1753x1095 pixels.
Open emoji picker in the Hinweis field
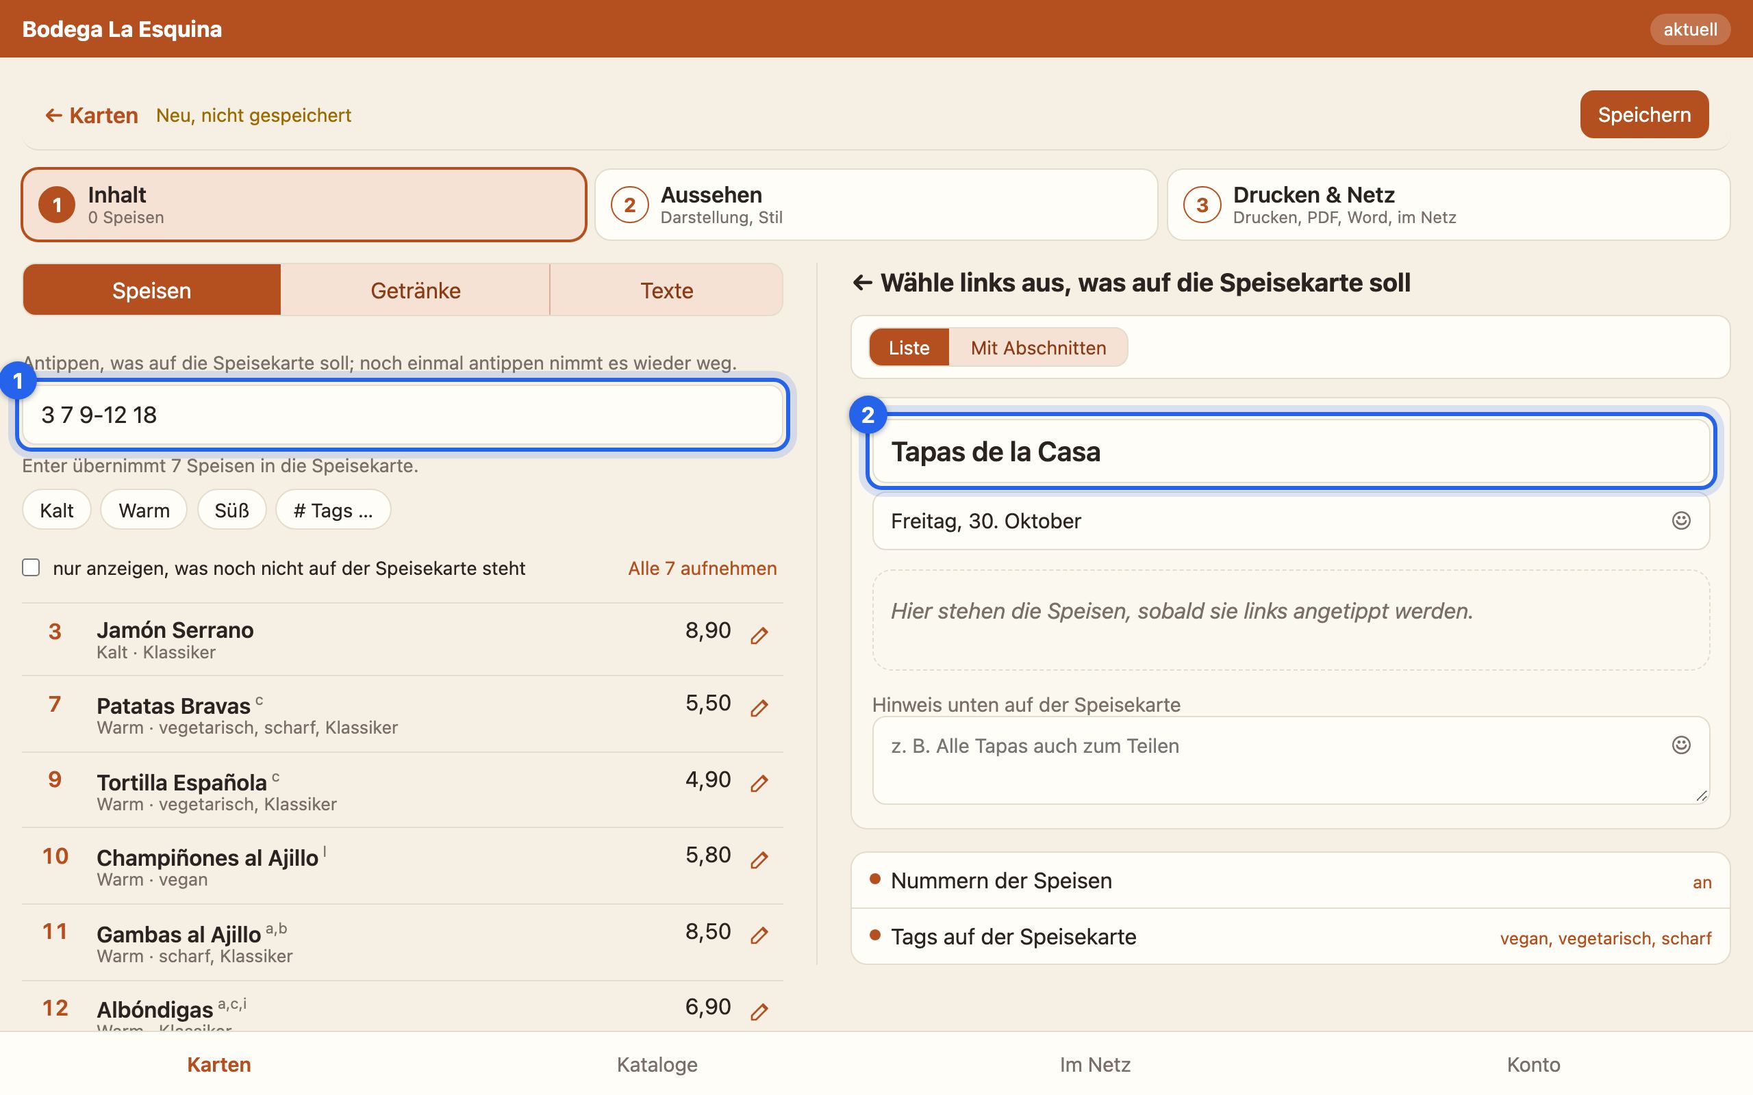(x=1680, y=745)
